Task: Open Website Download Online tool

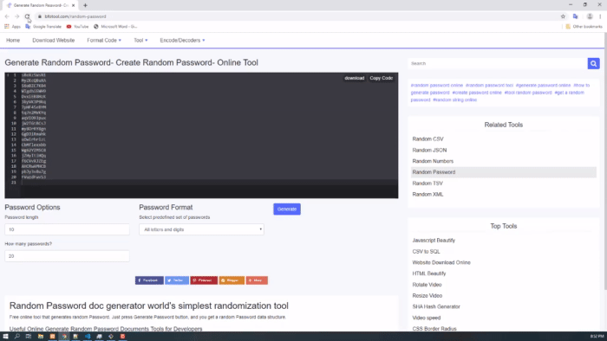Action: [x=441, y=262]
